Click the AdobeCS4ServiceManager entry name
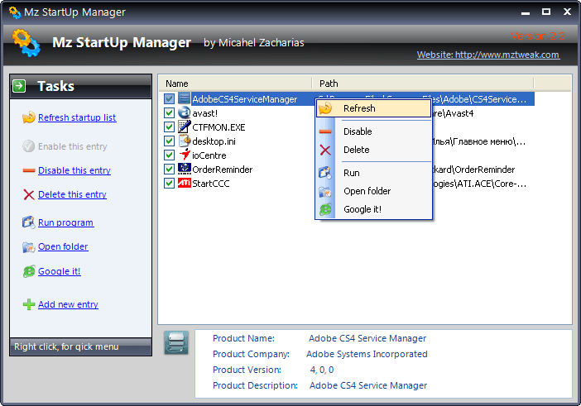 [x=244, y=99]
